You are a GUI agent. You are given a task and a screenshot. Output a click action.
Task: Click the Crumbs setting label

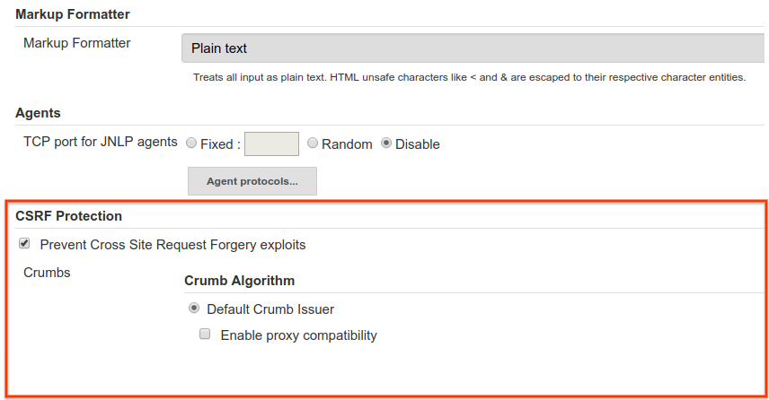[x=47, y=272]
